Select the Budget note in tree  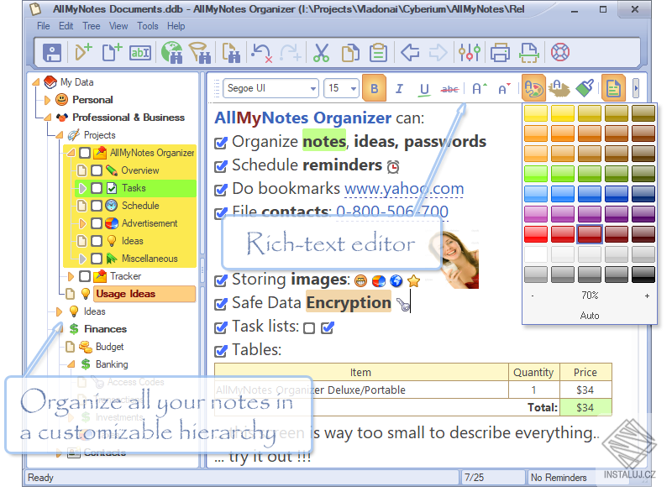pyautogui.click(x=110, y=347)
